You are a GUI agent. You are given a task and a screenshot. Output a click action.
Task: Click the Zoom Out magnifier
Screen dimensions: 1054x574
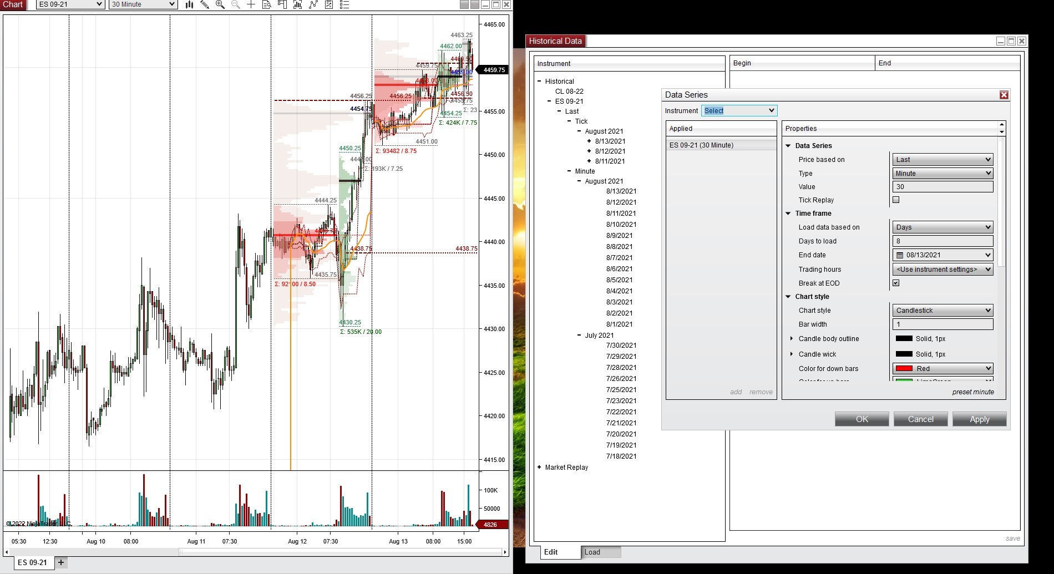point(236,4)
